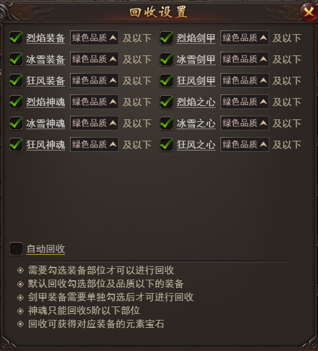The width and height of the screenshot is (318, 351).
Task: Click the 狂风装备 label
Action: pyautogui.click(x=46, y=81)
